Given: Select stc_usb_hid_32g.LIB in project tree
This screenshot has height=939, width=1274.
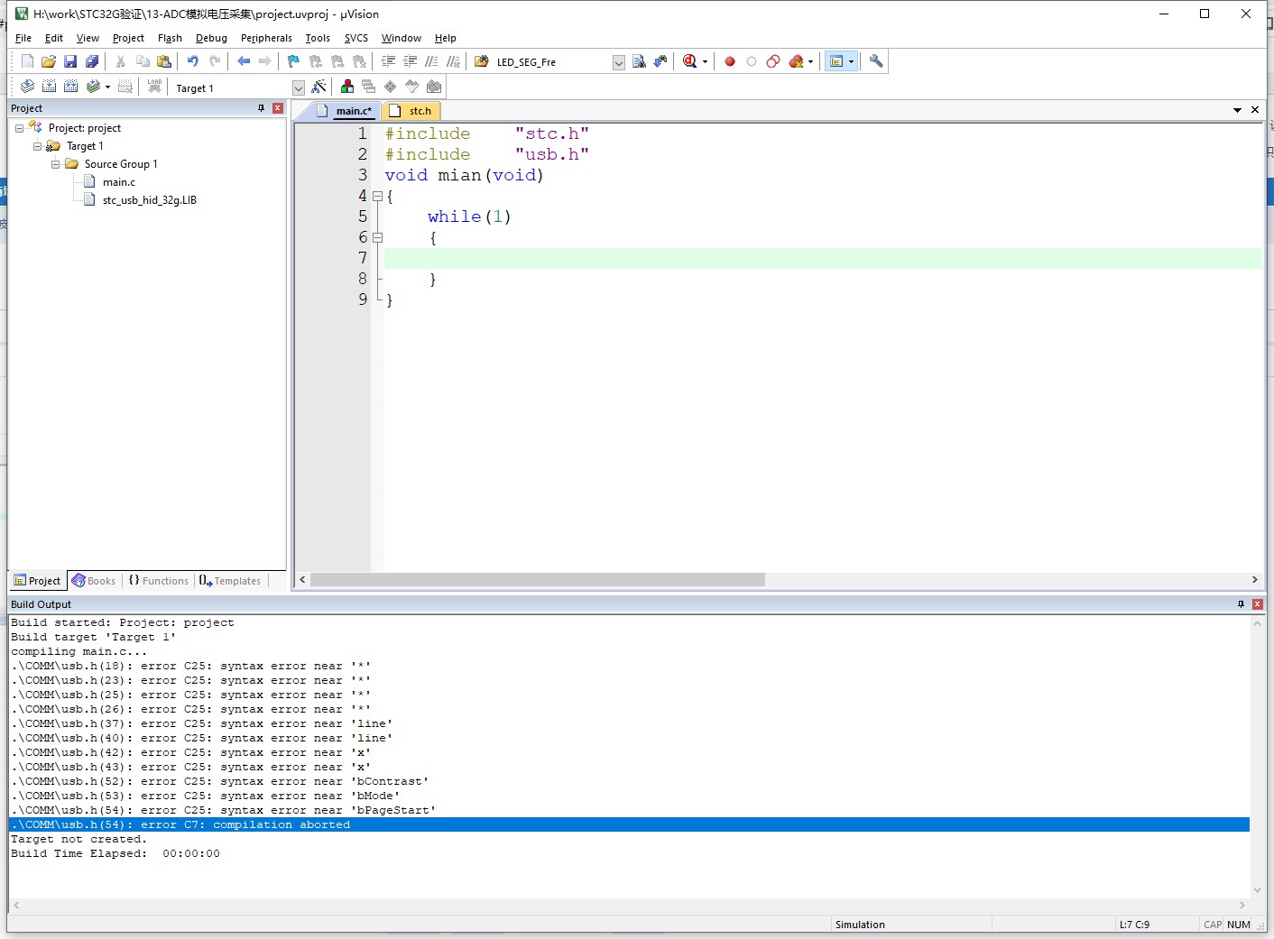Looking at the screenshot, I should click(x=150, y=200).
